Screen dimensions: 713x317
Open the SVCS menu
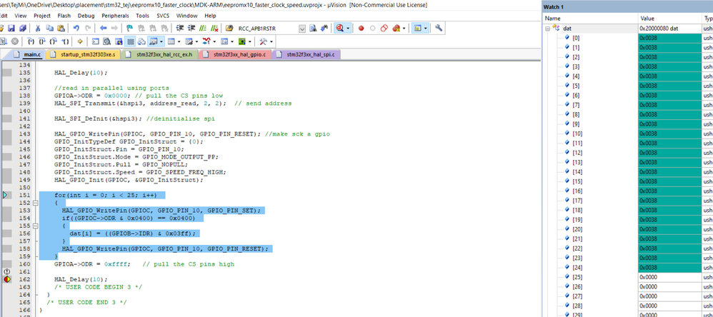point(163,16)
